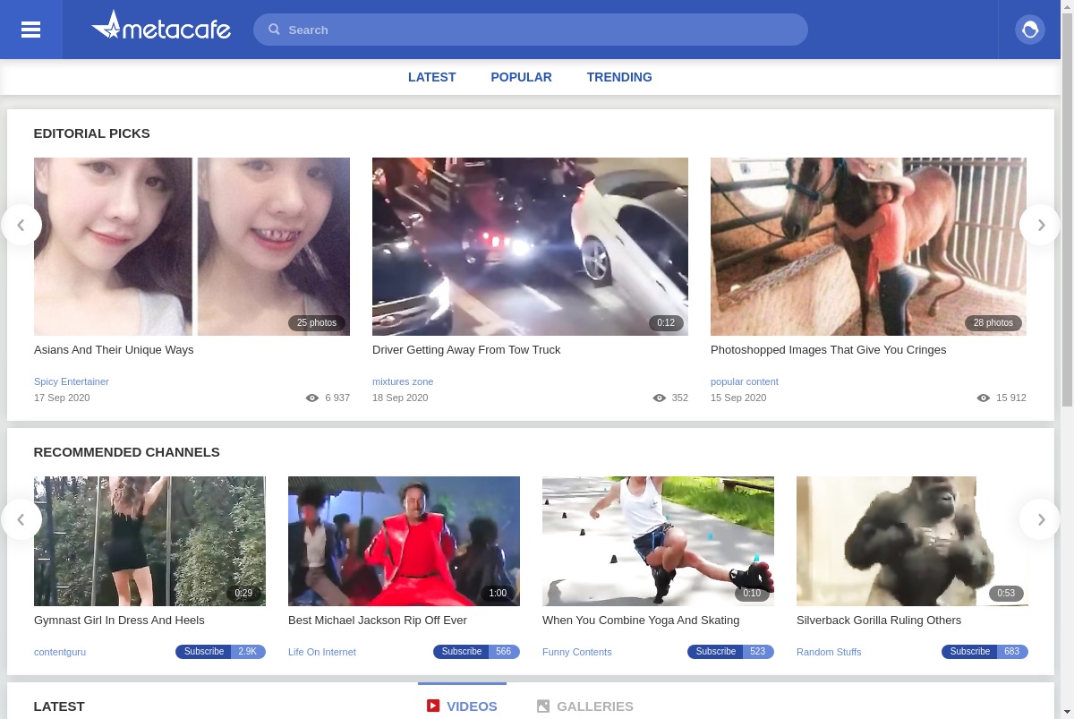Click the 1:00 duration badge
The width and height of the screenshot is (1074, 719).
pyautogui.click(x=498, y=594)
